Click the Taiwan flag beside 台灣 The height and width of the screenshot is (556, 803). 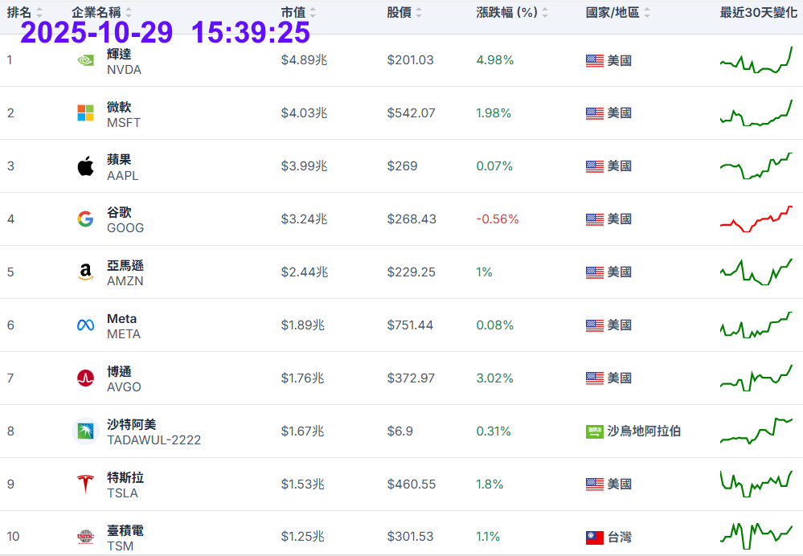pos(595,538)
